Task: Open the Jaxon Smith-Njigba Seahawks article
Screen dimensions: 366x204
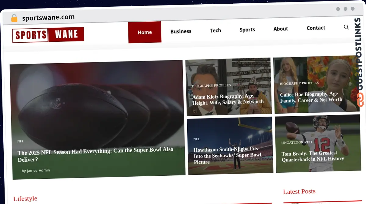Action: tap(228, 156)
